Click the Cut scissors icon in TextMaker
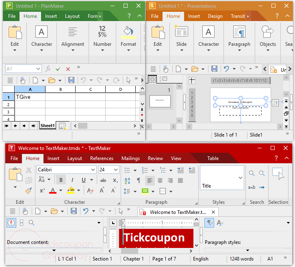 pyautogui.click(x=28, y=170)
